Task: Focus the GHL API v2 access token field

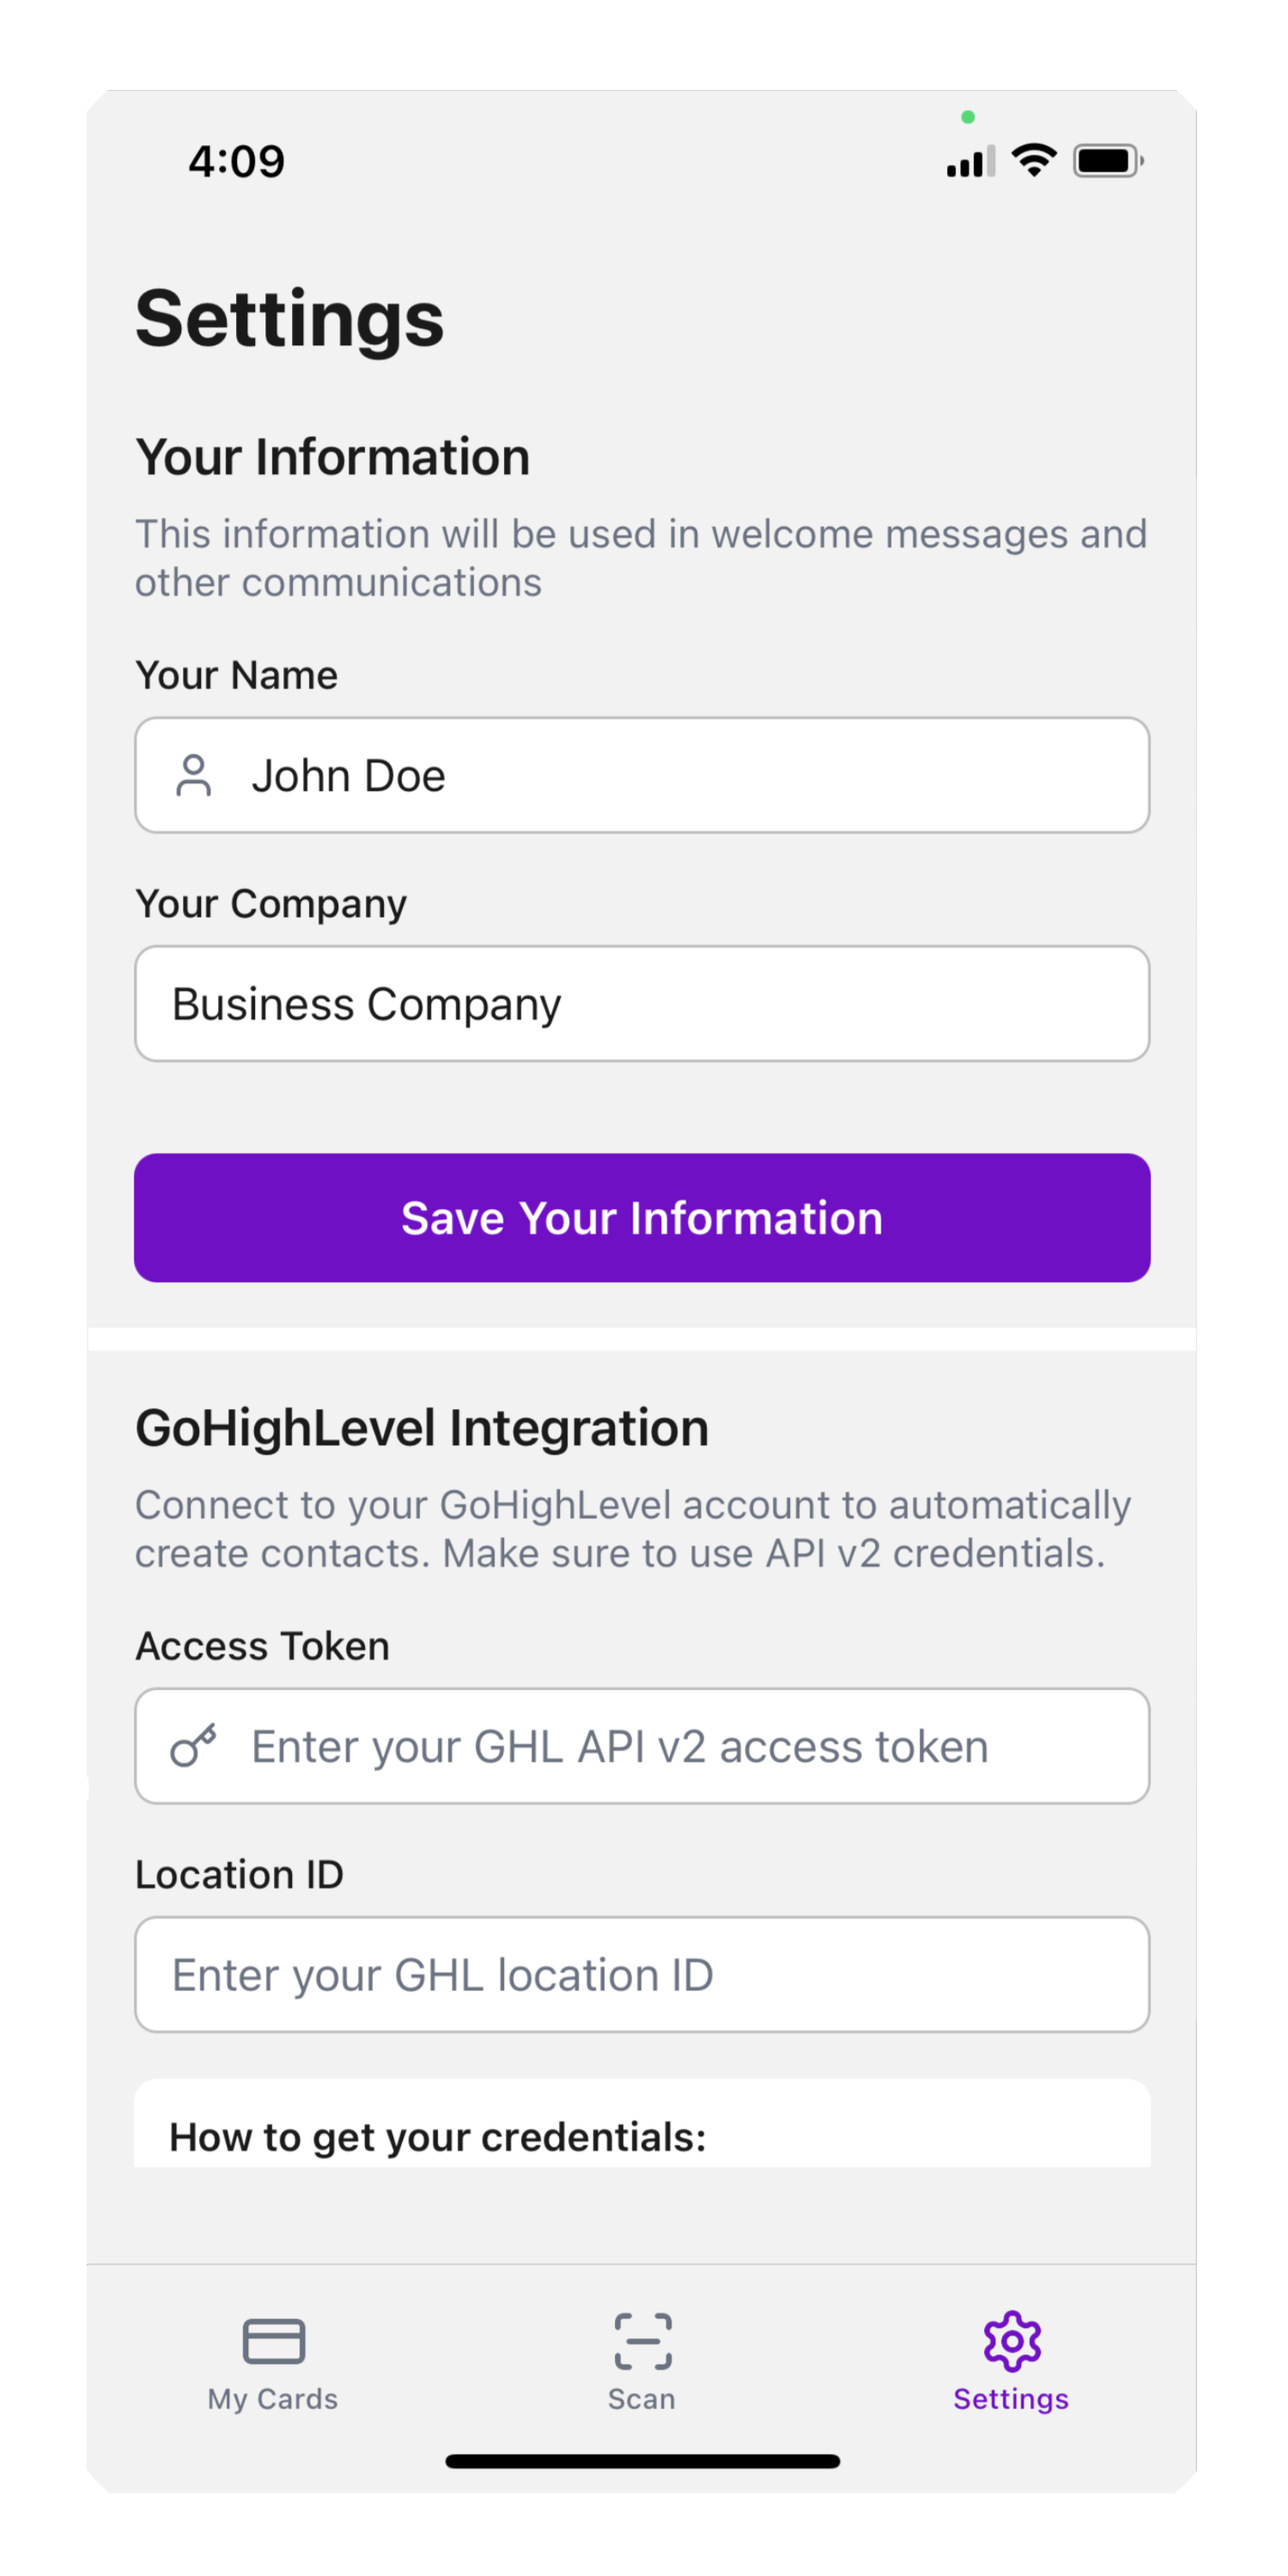Action: point(643,1747)
